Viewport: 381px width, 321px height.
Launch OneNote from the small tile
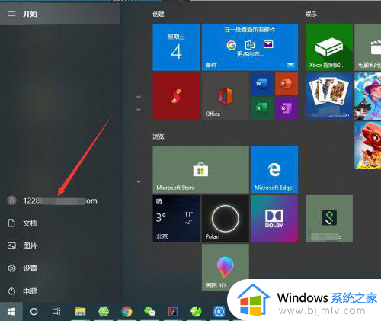click(287, 108)
